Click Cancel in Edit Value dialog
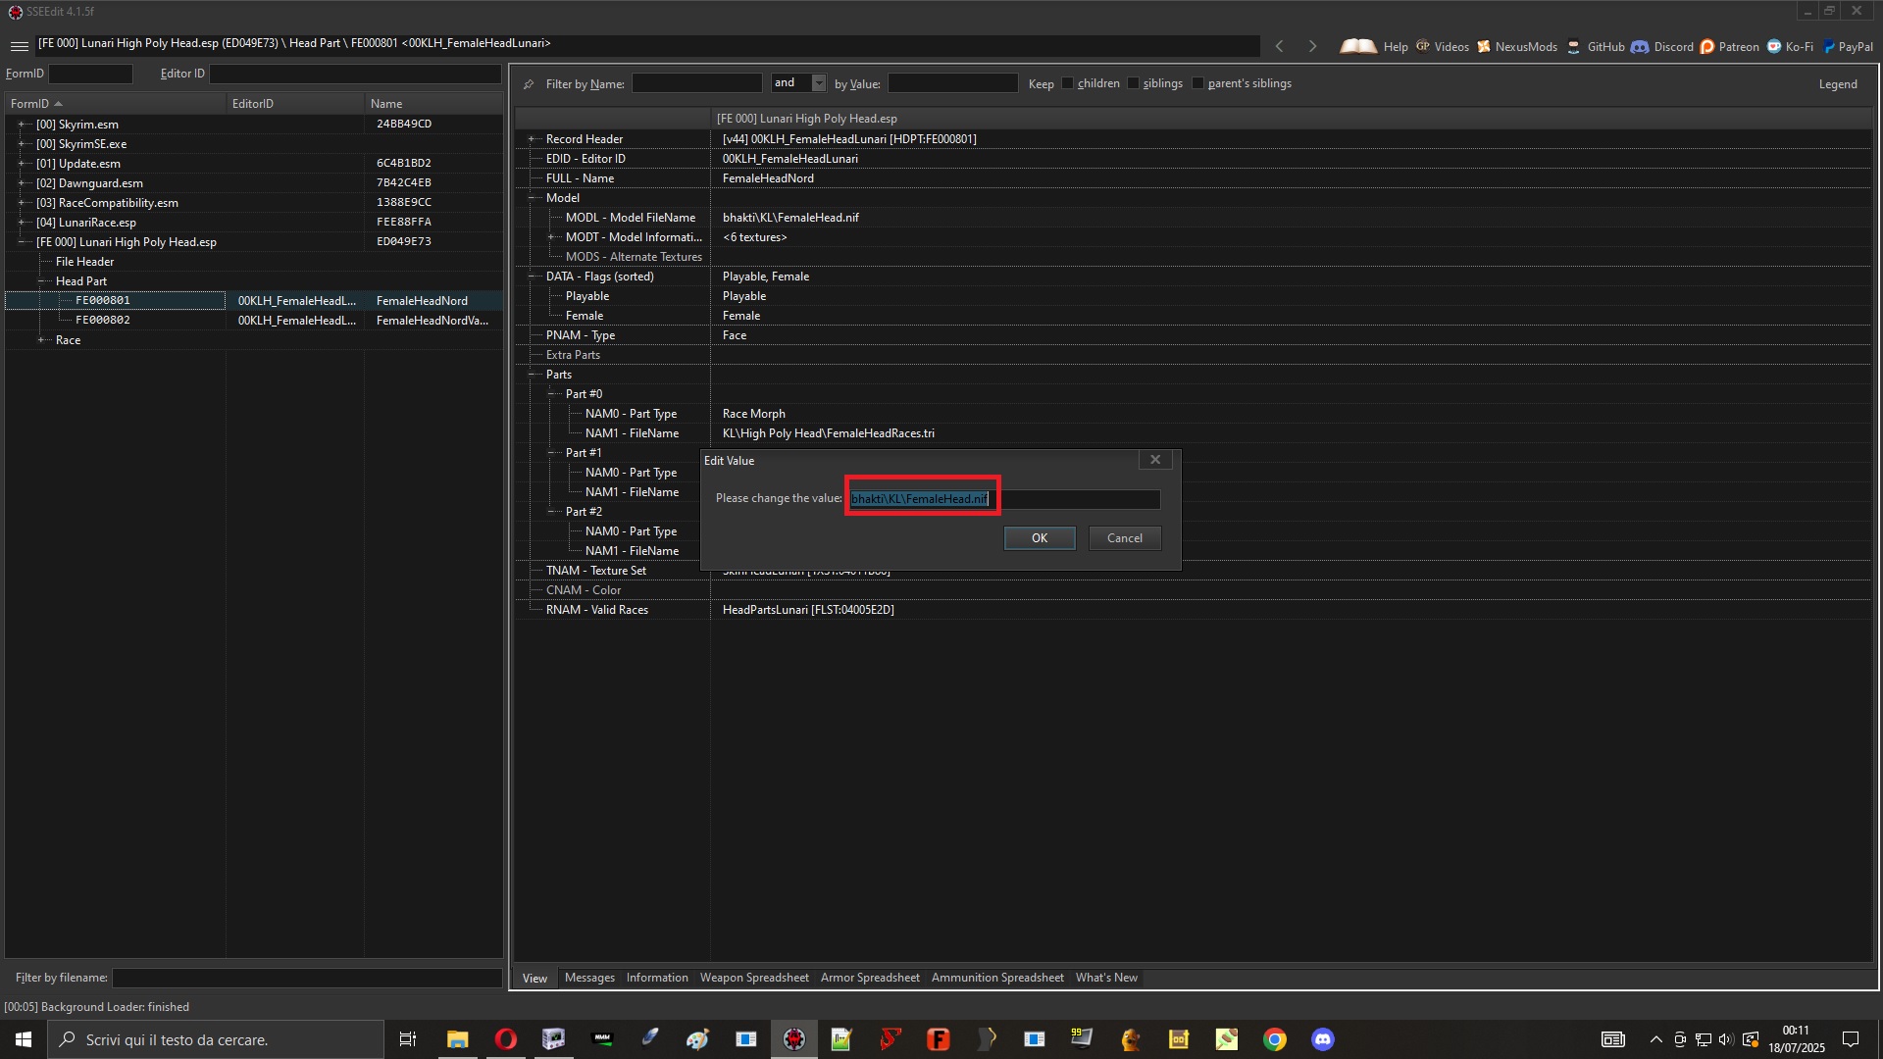 1125,538
